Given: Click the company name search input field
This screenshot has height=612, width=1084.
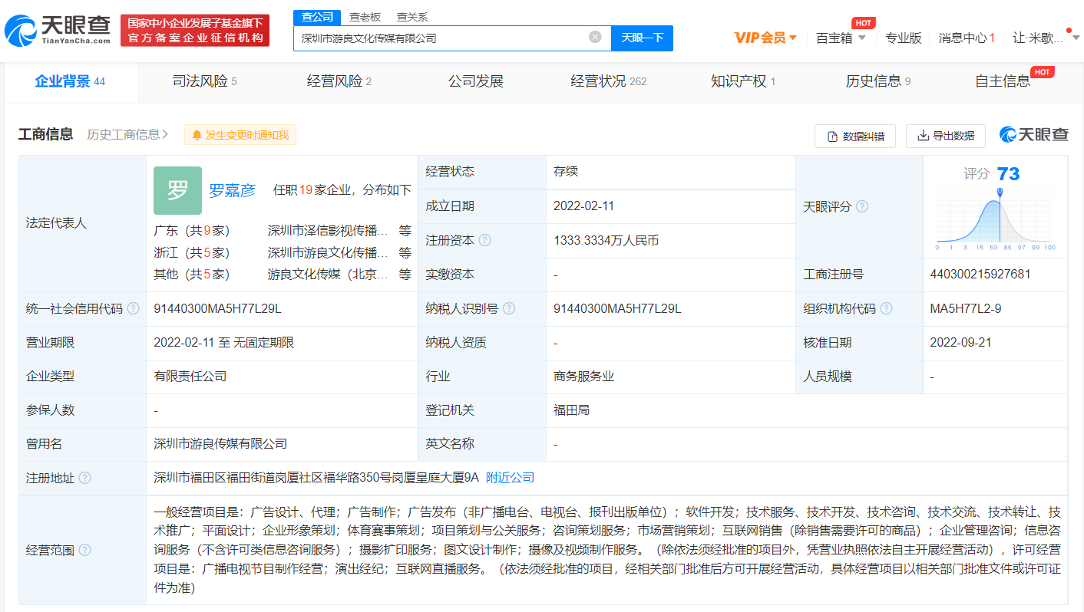Looking at the screenshot, I should pos(441,38).
